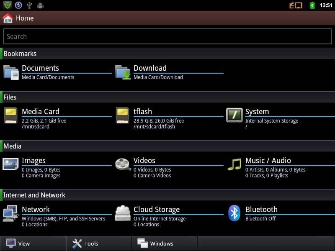Tap the battery charging icon
The image size is (335, 251).
point(312,5)
